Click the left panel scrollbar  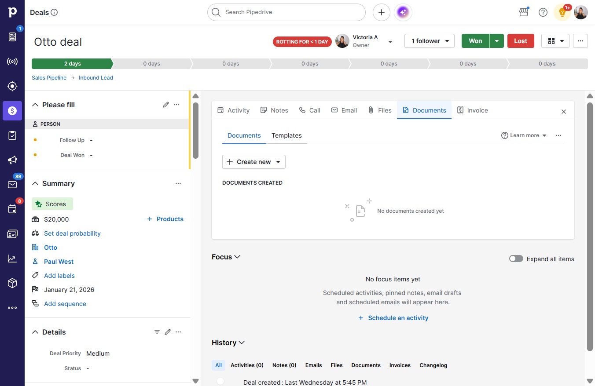195,131
